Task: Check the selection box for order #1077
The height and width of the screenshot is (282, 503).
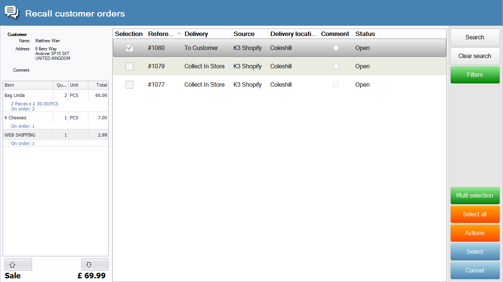Action: (x=129, y=85)
